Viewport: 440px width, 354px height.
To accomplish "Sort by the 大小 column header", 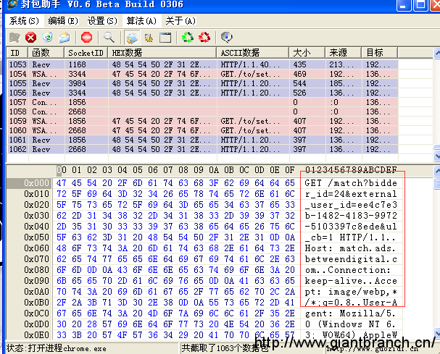I will (x=307, y=53).
